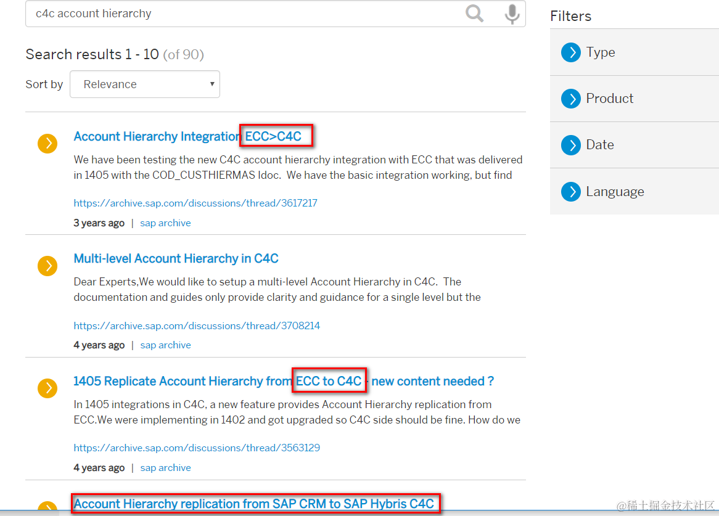Open 'Account Hierarchy replication from SAP CRM' result
The width and height of the screenshot is (719, 516).
pyautogui.click(x=254, y=504)
